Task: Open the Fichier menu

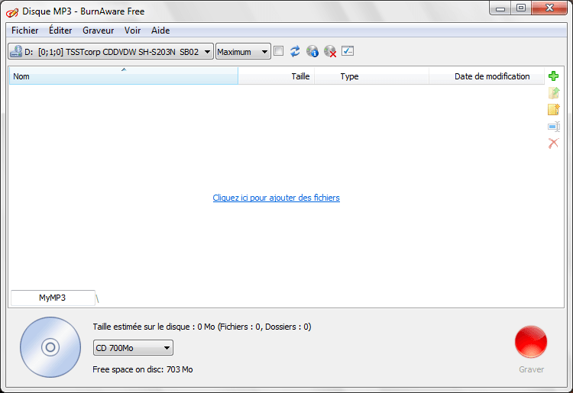Action: coord(24,31)
